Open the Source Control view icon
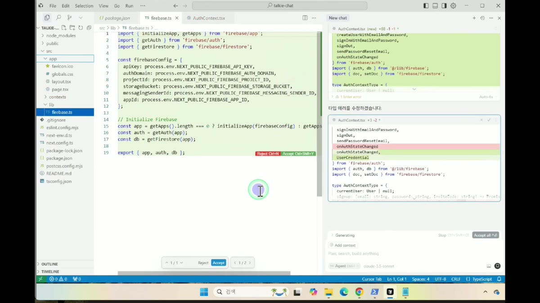540x303 pixels. [x=69, y=18]
